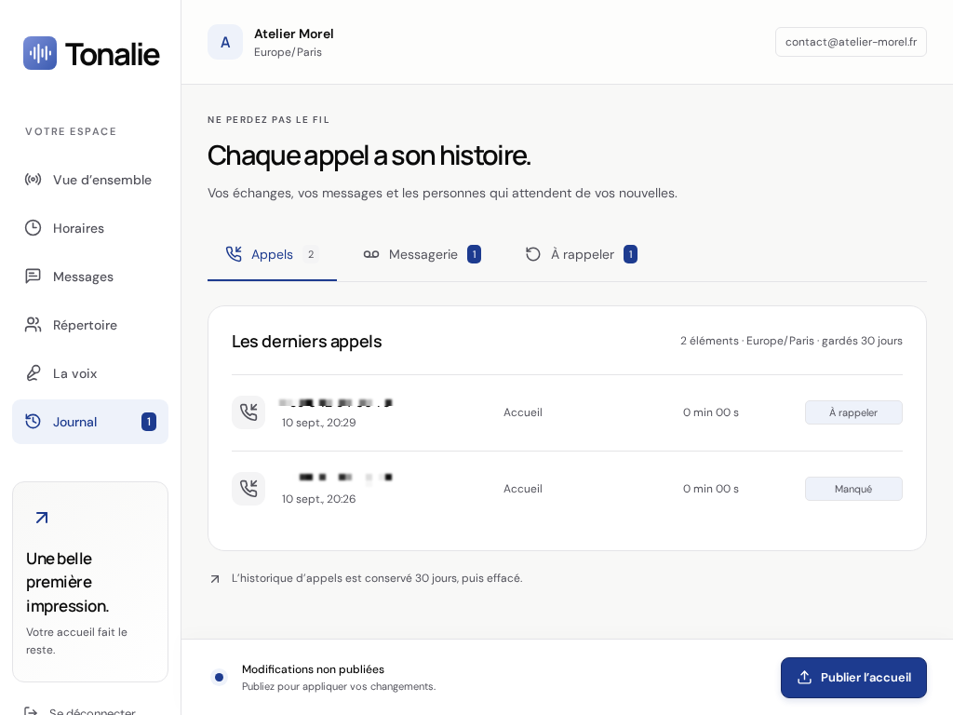Image resolution: width=953 pixels, height=715 pixels.
Task: Click Accueil in the 20:29 call row
Action: [523, 412]
